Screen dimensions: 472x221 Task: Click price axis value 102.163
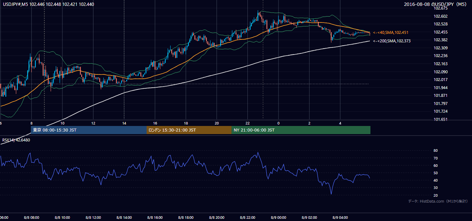click(440, 64)
